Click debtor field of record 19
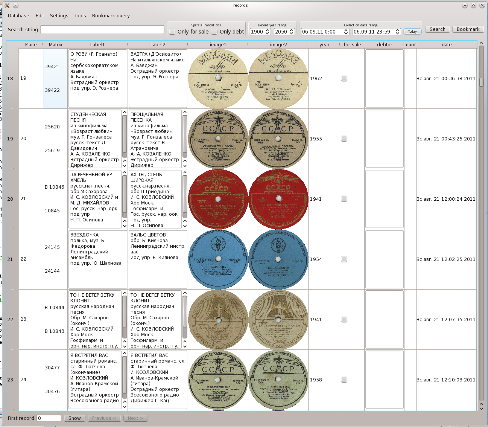The image size is (488, 427). (x=385, y=78)
